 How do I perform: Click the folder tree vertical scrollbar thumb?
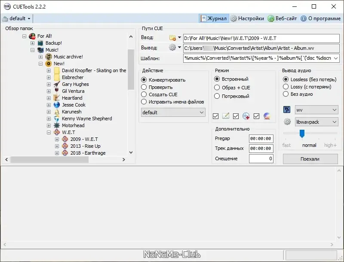click(x=131, y=69)
